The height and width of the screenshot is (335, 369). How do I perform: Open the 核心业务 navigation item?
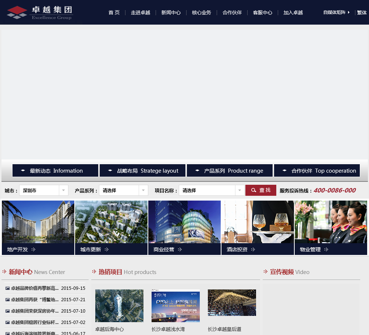coord(202,13)
